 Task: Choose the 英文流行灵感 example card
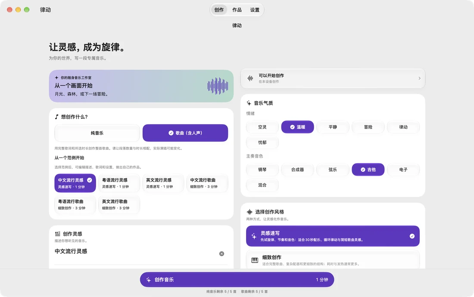click(163, 183)
